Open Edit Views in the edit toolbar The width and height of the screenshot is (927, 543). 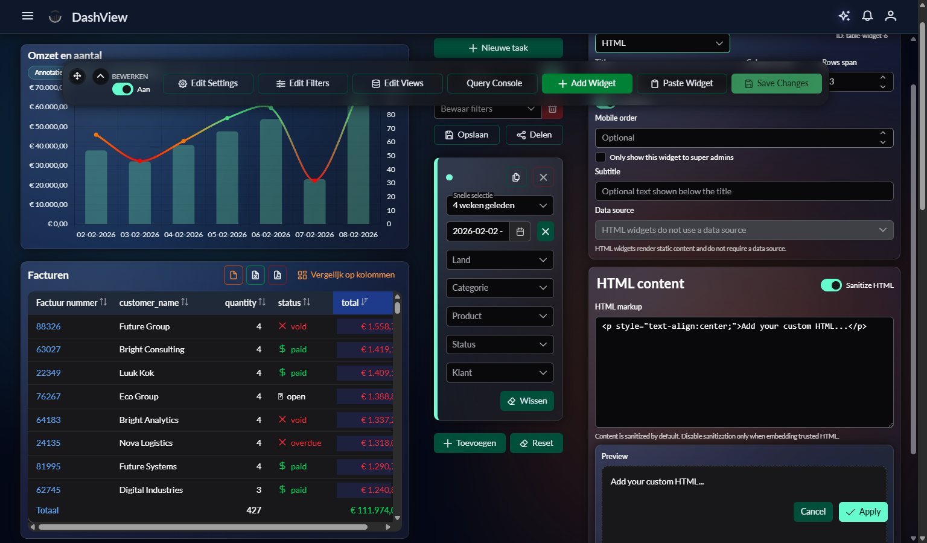[397, 83]
